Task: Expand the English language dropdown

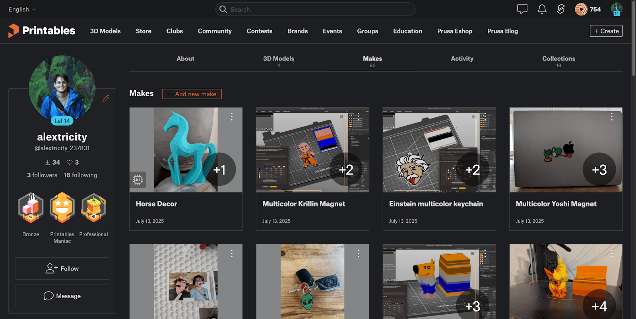Action: [22, 9]
